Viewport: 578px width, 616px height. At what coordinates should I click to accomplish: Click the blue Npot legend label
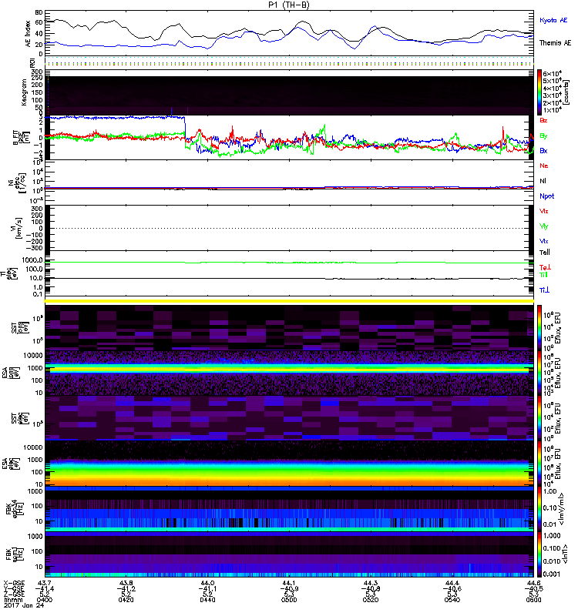(546, 196)
